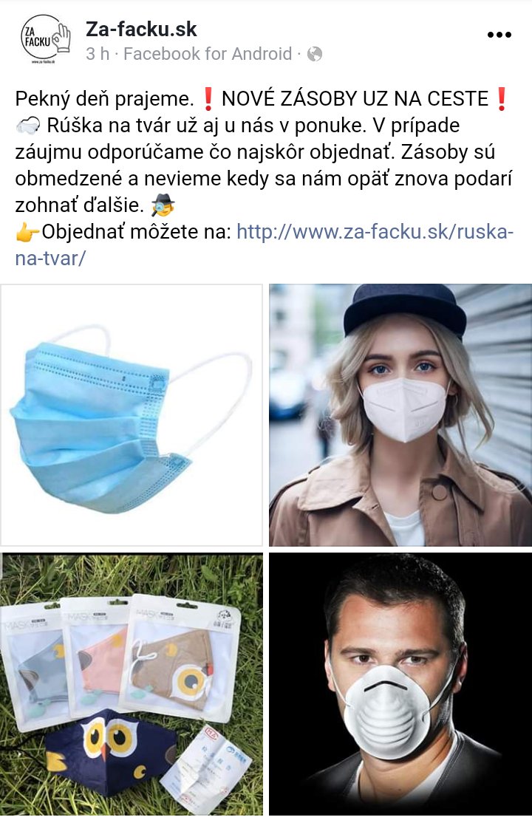Click the face mask emoji before Rúška
Image resolution: width=532 pixels, height=820 pixels.
coord(28,126)
